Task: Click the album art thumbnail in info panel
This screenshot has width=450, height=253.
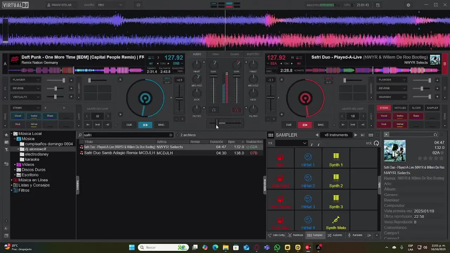Action: 394,151
